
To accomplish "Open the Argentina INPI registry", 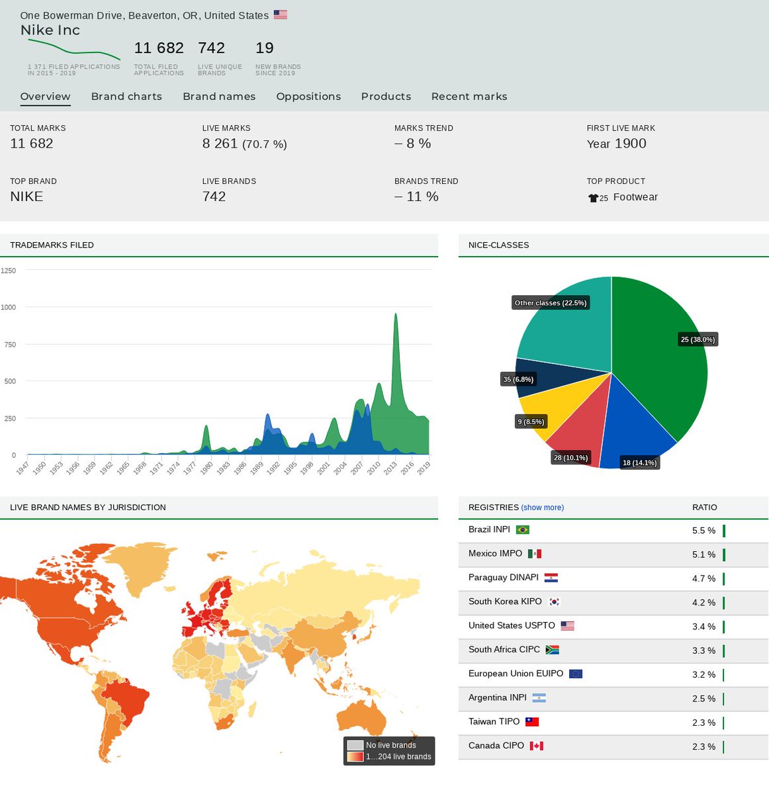I will [x=498, y=697].
